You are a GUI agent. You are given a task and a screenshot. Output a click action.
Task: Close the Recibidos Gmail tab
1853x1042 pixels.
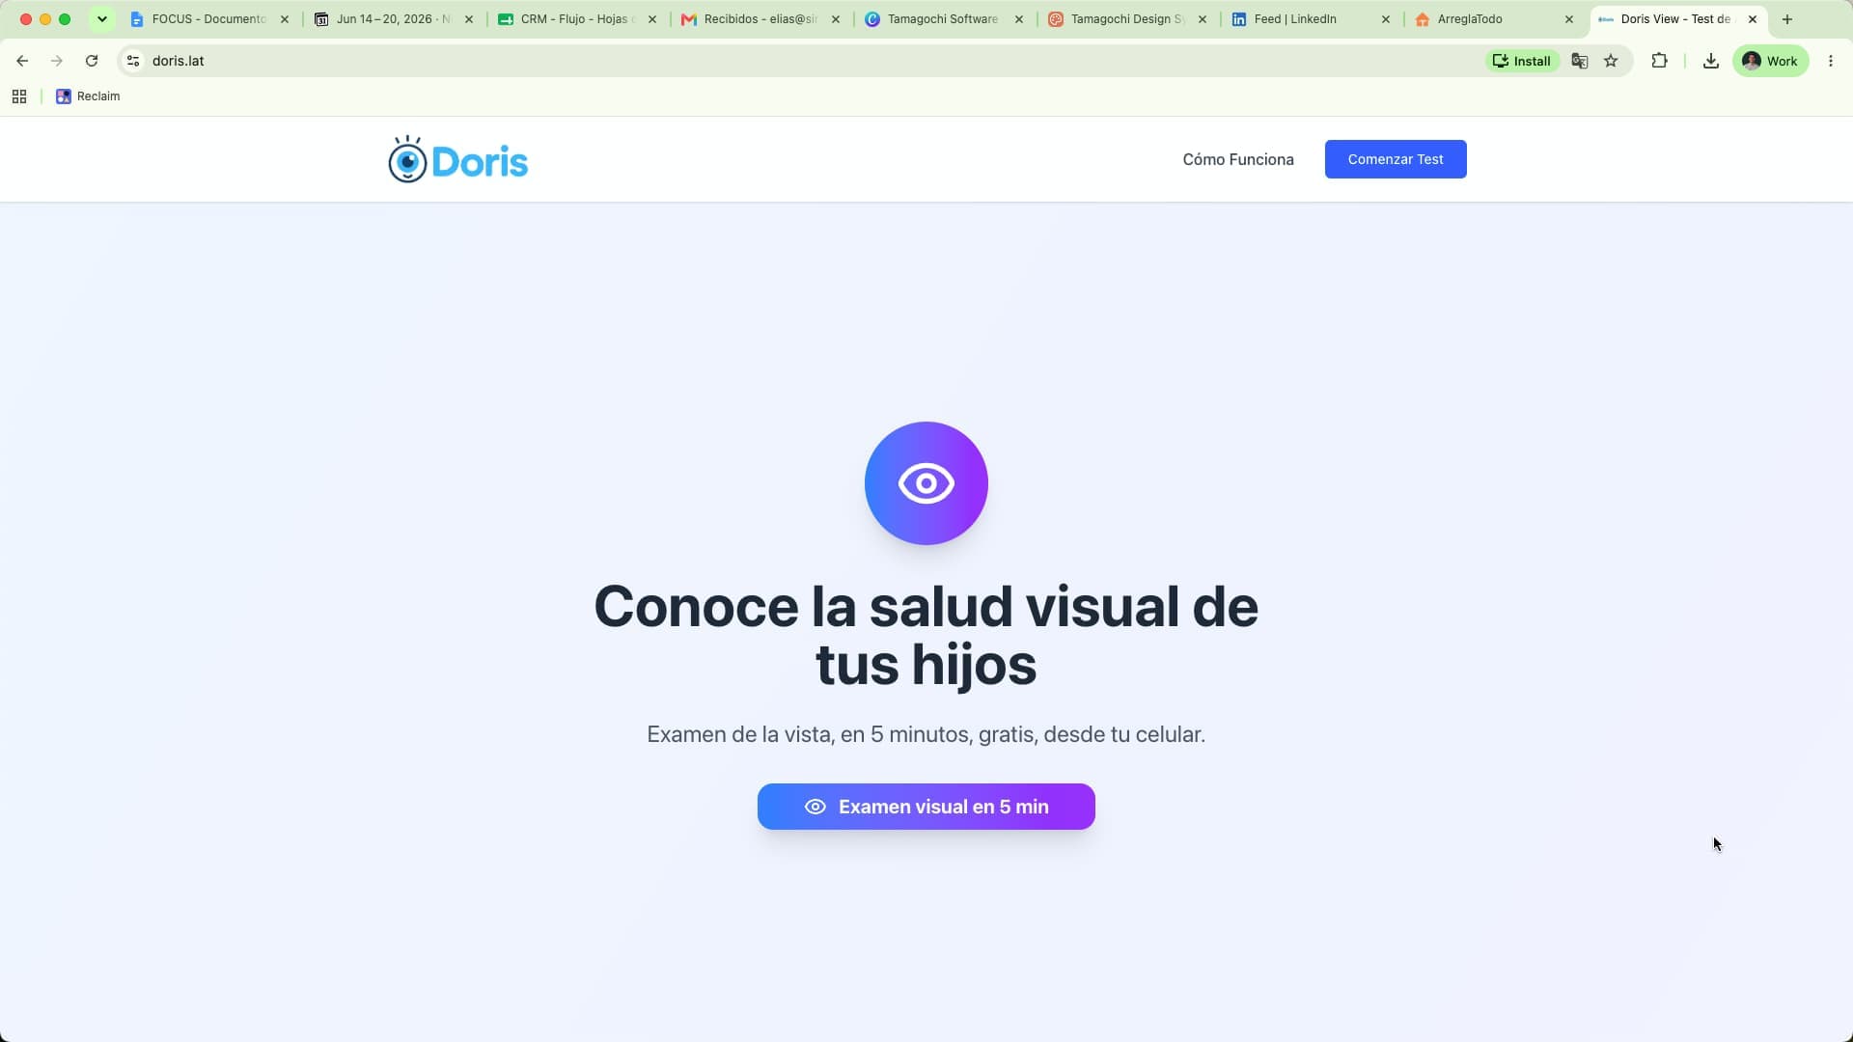836,19
